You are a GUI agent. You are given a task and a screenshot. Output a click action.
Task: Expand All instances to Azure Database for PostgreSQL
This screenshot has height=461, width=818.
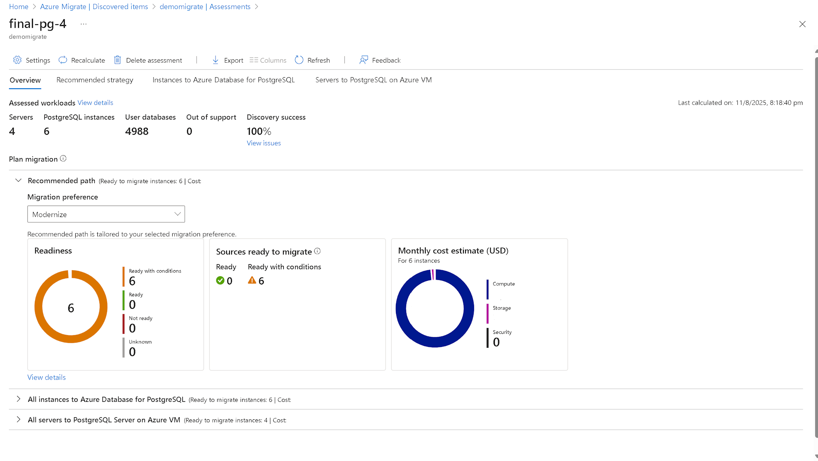click(18, 399)
